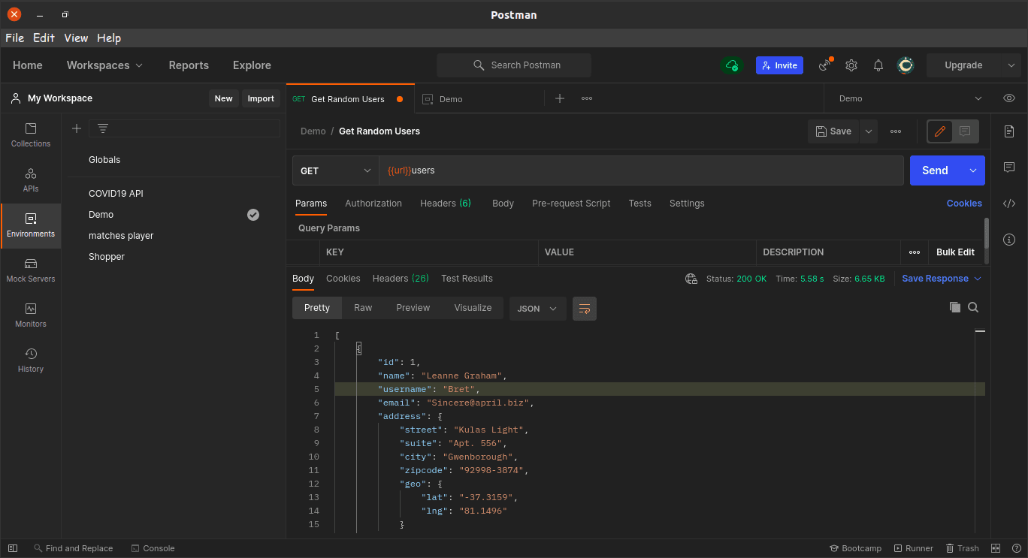The height and width of the screenshot is (558, 1028).
Task: Open the Upgrade dropdown arrow
Action: pyautogui.click(x=1011, y=65)
